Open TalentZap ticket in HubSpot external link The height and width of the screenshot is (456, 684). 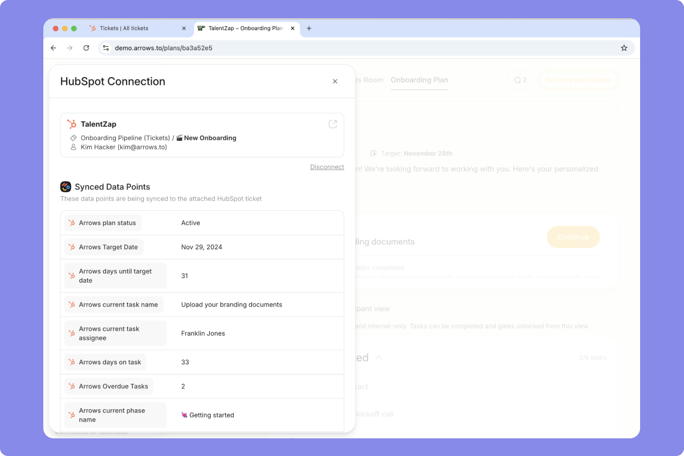point(333,124)
